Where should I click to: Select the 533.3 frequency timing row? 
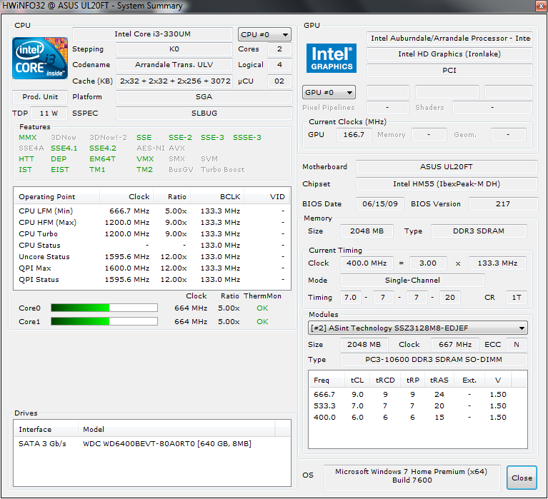(418, 405)
